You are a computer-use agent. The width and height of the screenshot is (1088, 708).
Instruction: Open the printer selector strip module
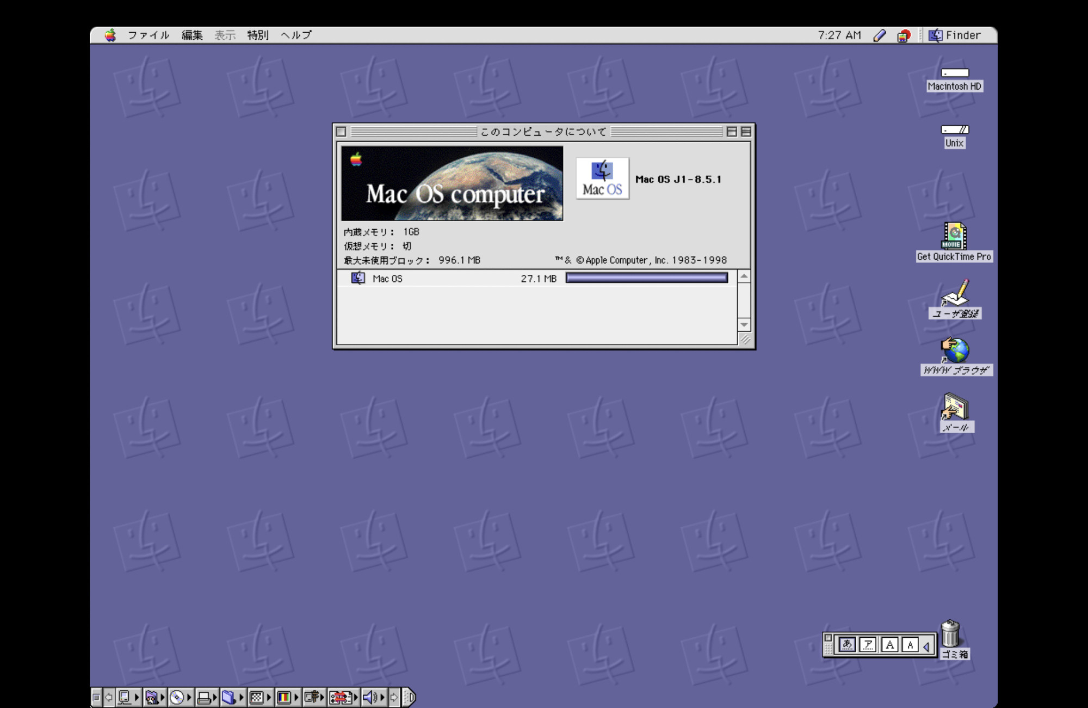pos(207,697)
